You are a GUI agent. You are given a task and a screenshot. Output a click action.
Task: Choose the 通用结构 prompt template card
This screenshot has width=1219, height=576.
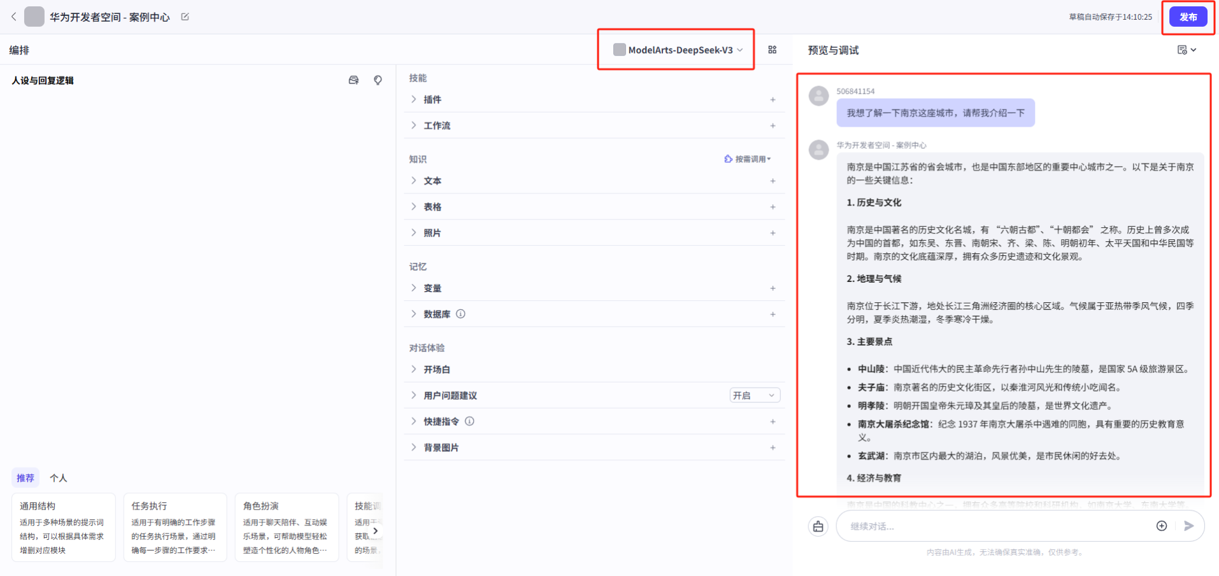(x=63, y=527)
